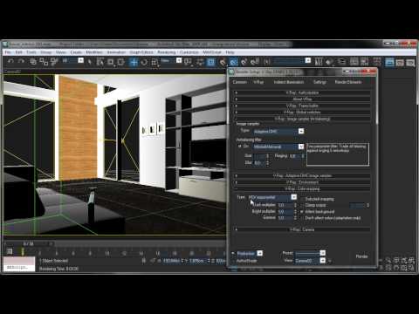Click the Redo toolbar icon
Screen dimensions: 419x314
click(21, 61)
